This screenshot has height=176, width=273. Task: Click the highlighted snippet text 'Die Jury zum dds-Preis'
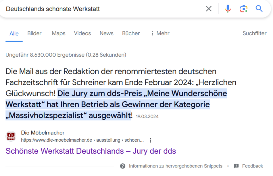100,94
